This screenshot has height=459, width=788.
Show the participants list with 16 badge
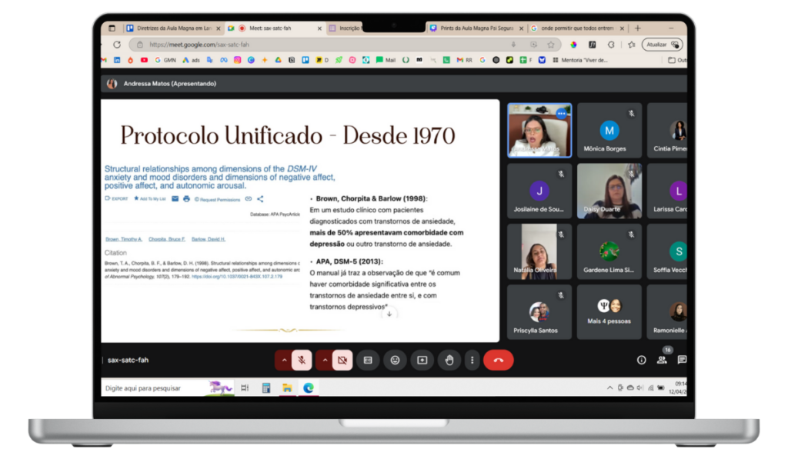coord(662,359)
